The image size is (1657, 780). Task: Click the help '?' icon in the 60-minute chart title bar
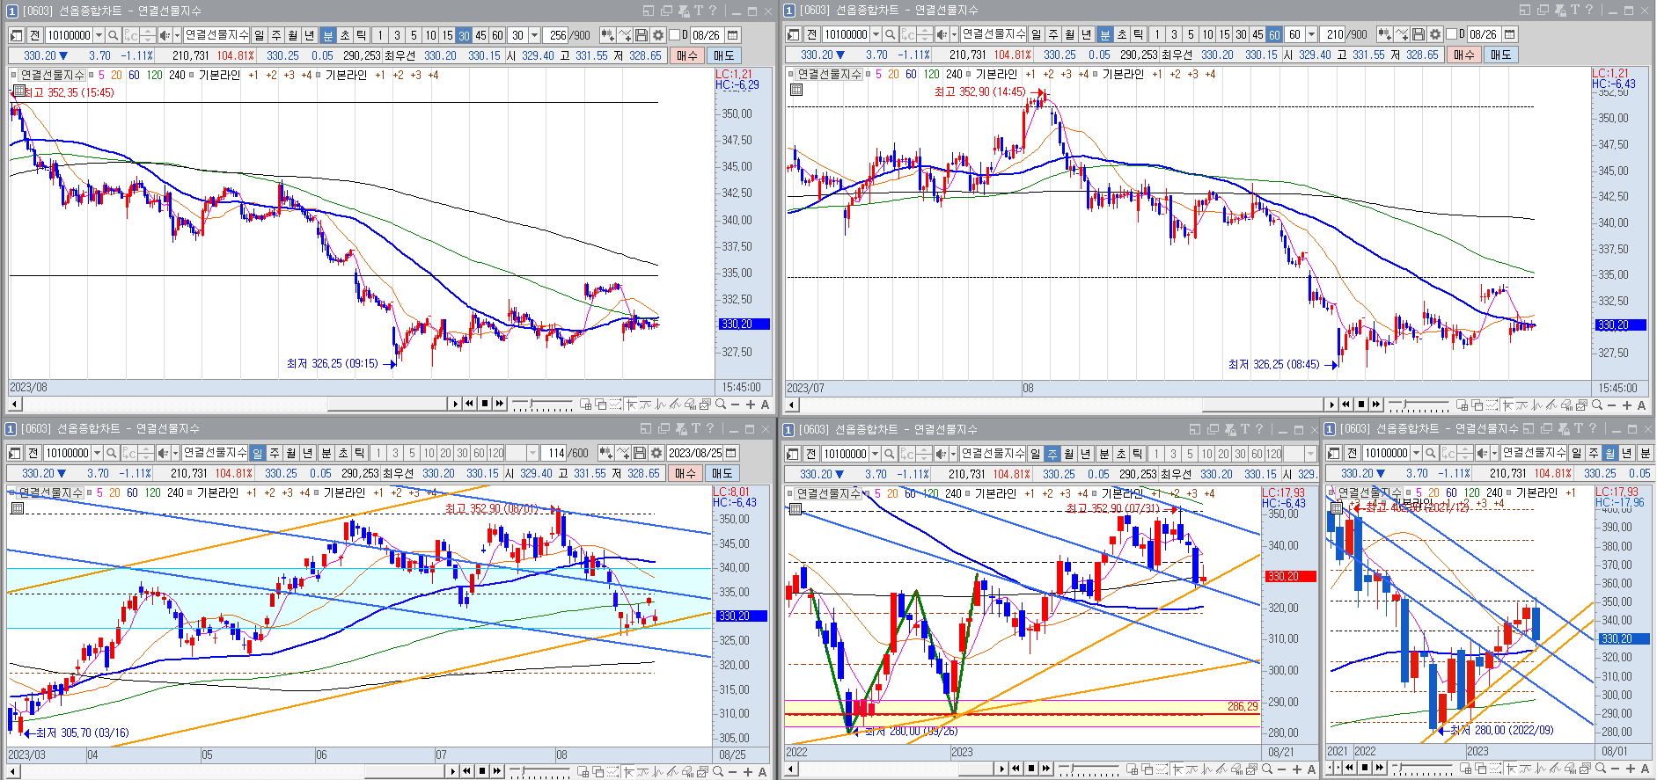pyautogui.click(x=1591, y=10)
